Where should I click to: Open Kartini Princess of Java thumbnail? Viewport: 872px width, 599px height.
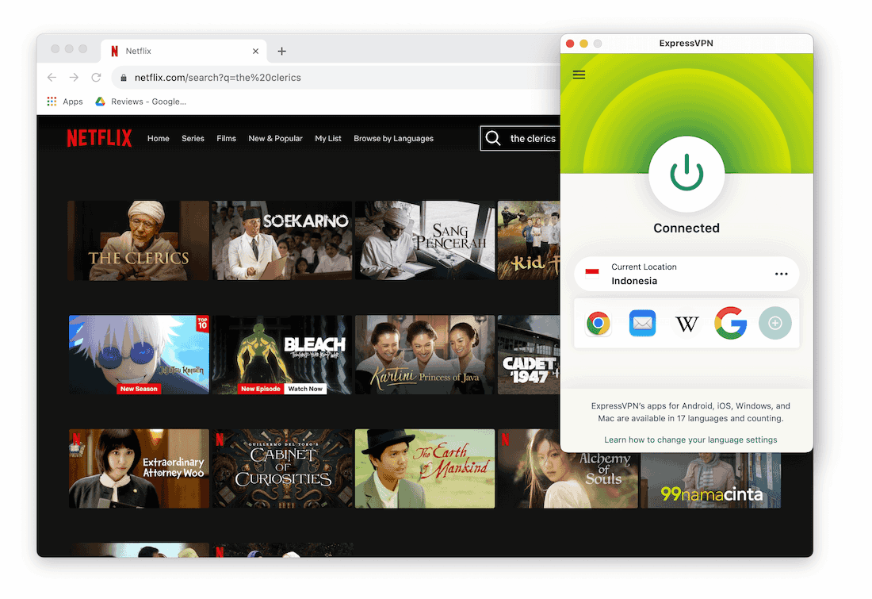coord(425,355)
